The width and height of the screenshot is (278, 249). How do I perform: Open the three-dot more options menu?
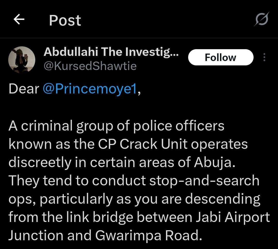tap(264, 57)
